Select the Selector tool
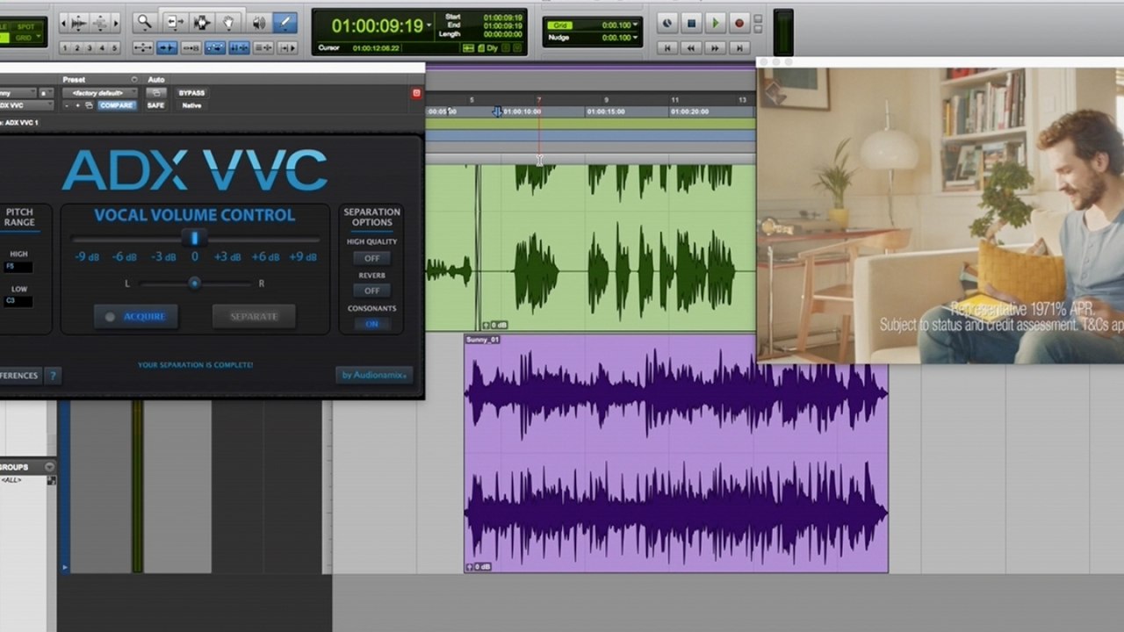The width and height of the screenshot is (1124, 632). (x=201, y=23)
